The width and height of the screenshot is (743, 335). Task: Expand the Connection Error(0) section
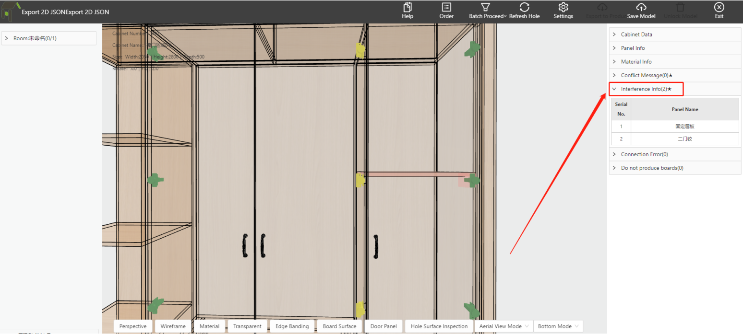pos(644,154)
